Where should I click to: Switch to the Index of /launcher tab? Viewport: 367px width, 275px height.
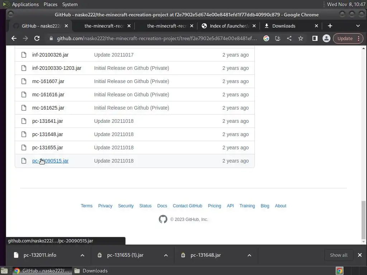[226, 26]
